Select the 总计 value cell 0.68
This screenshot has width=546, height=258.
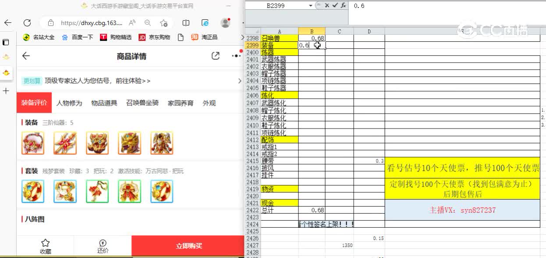point(312,210)
